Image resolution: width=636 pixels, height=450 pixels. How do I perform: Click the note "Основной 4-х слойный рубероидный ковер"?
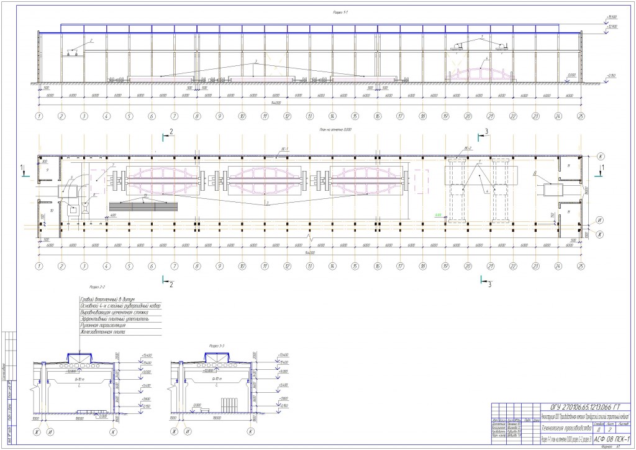(x=120, y=306)
